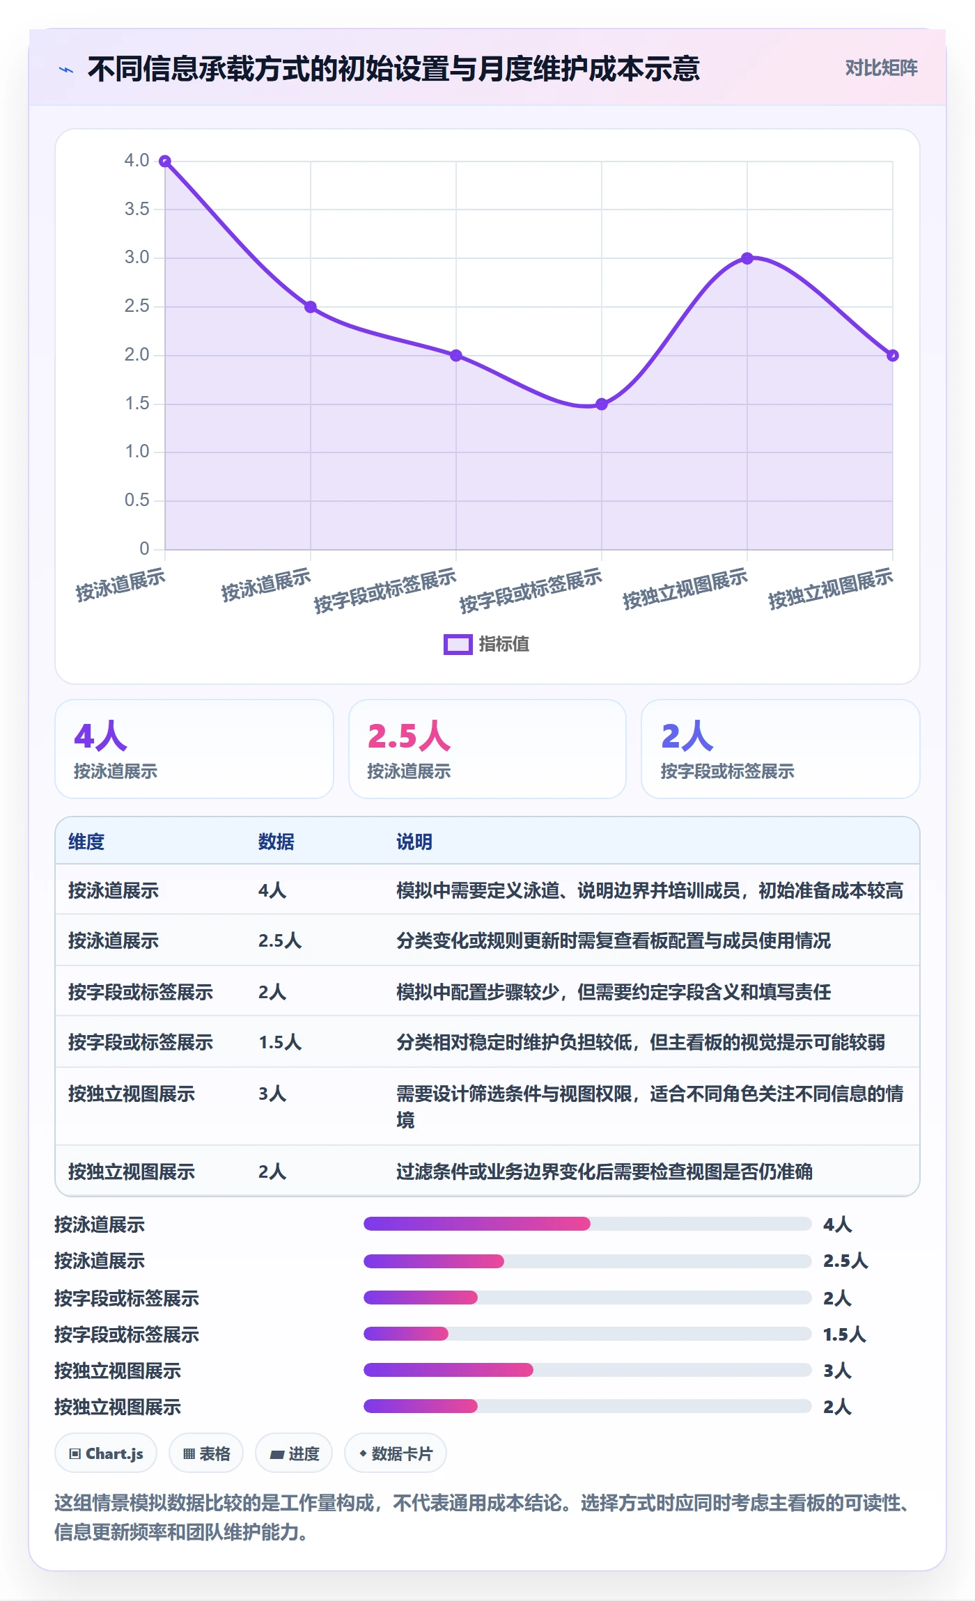Select the description 分类变化或规则更新时需复查看板配置
Screen dimensions: 975x1601
[614, 941]
